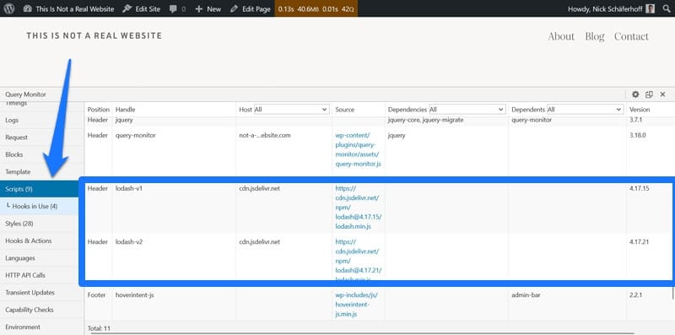Close the Query Monitor panel

pyautogui.click(x=662, y=95)
